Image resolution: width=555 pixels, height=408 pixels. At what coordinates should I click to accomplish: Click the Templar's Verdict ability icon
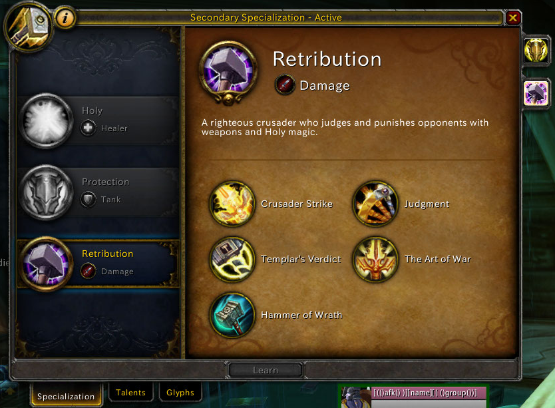[232, 260]
